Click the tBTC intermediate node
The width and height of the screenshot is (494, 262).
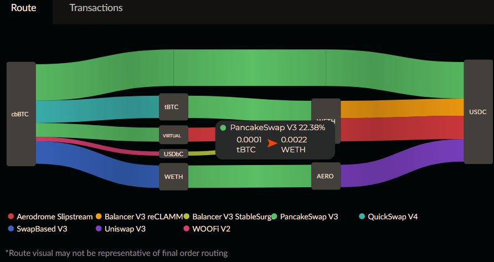point(173,107)
